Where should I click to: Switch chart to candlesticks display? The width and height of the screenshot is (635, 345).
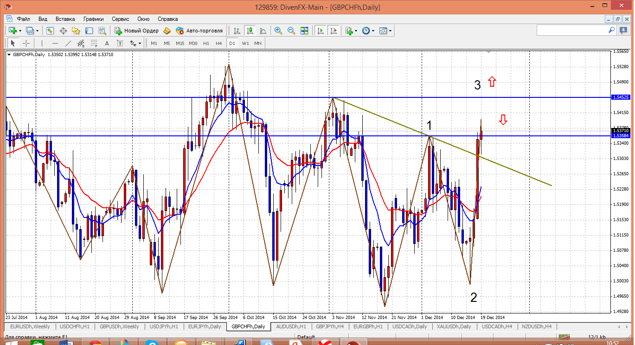[x=250, y=31]
